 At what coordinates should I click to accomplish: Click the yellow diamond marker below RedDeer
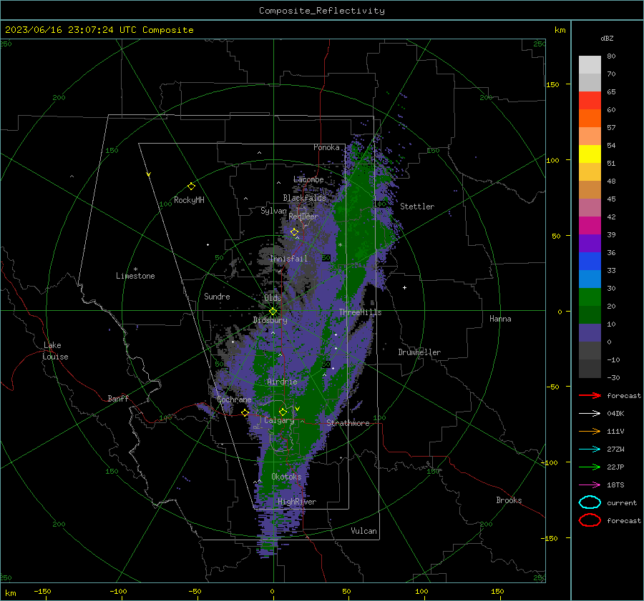[x=294, y=232]
